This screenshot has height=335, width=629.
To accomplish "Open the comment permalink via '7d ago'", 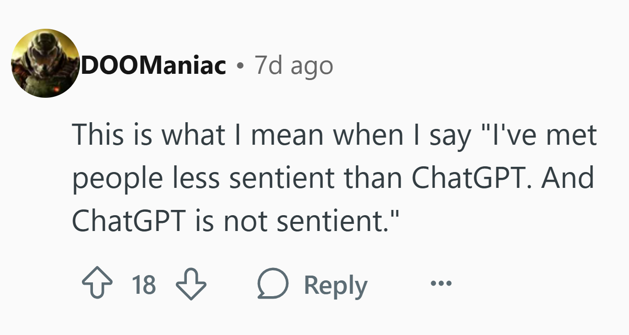I will coord(294,65).
